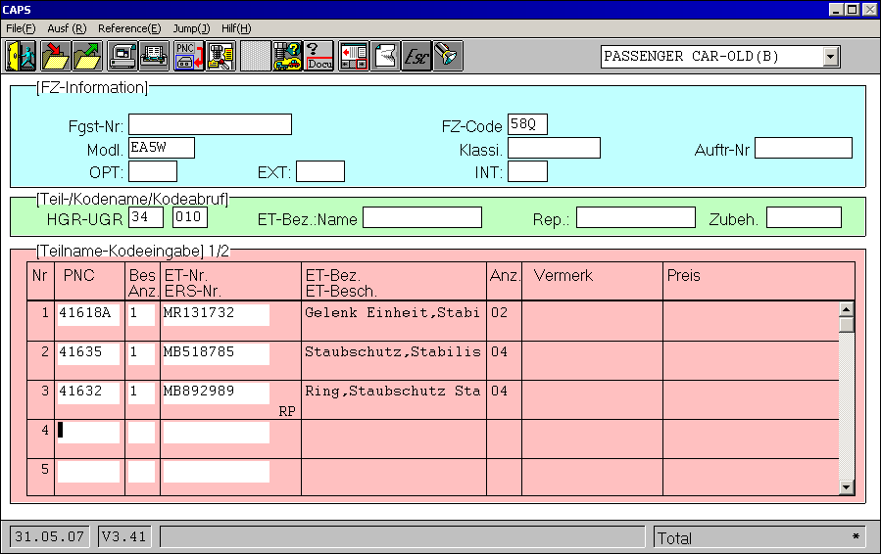Open the PASSENGER CAR-OLD(B) dropdown
The height and width of the screenshot is (554, 881).
click(x=831, y=57)
